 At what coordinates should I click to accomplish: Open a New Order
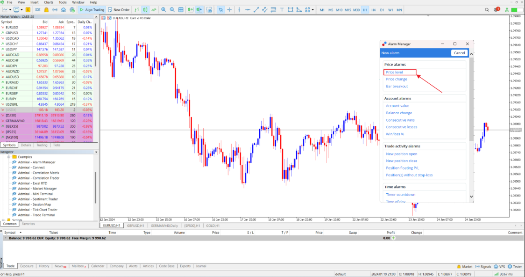pos(119,10)
